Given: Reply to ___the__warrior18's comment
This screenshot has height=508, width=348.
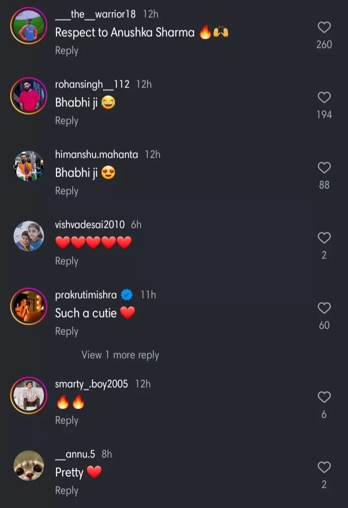Looking at the screenshot, I should [x=67, y=50].
